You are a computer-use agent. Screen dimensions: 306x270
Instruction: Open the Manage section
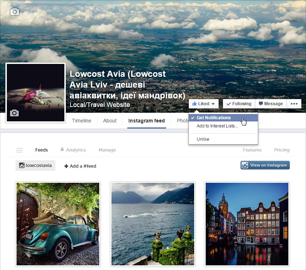[x=107, y=150]
